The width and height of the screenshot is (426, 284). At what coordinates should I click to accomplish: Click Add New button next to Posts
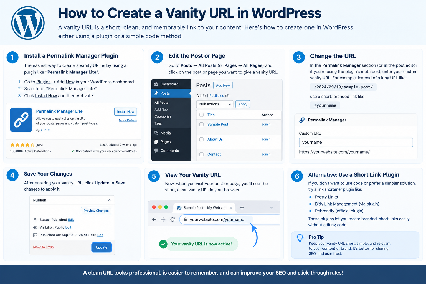click(223, 85)
